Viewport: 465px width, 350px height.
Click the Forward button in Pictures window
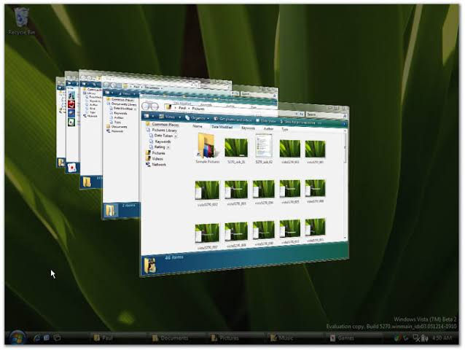click(155, 106)
